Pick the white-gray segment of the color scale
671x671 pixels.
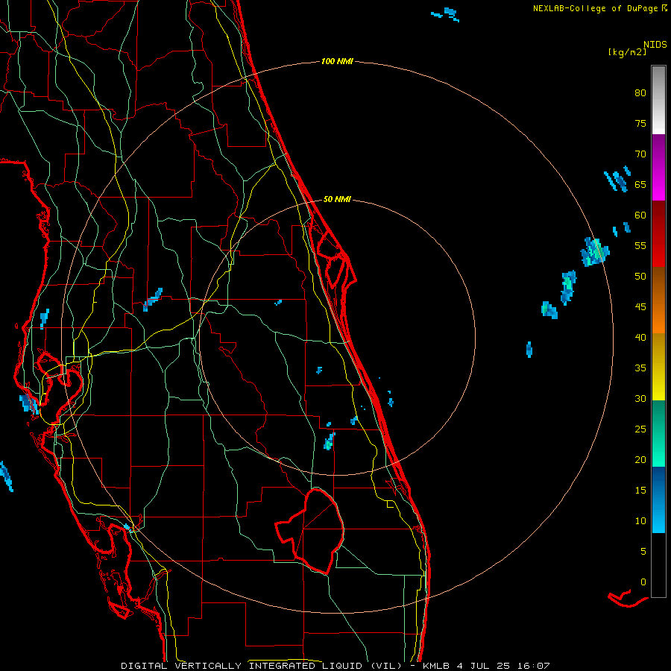658,100
